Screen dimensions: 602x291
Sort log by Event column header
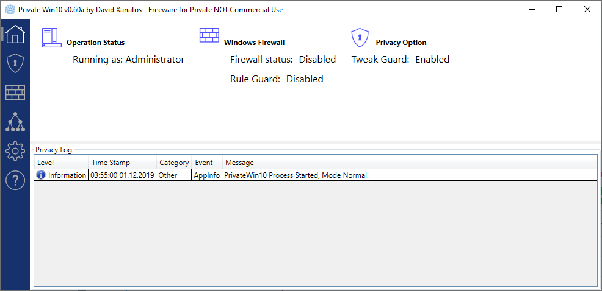click(207, 163)
